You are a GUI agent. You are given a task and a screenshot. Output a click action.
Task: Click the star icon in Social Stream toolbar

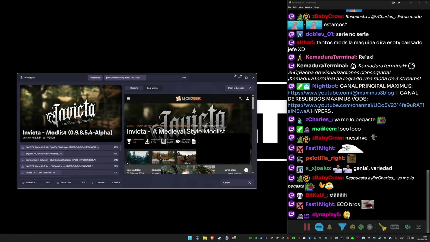point(370,227)
